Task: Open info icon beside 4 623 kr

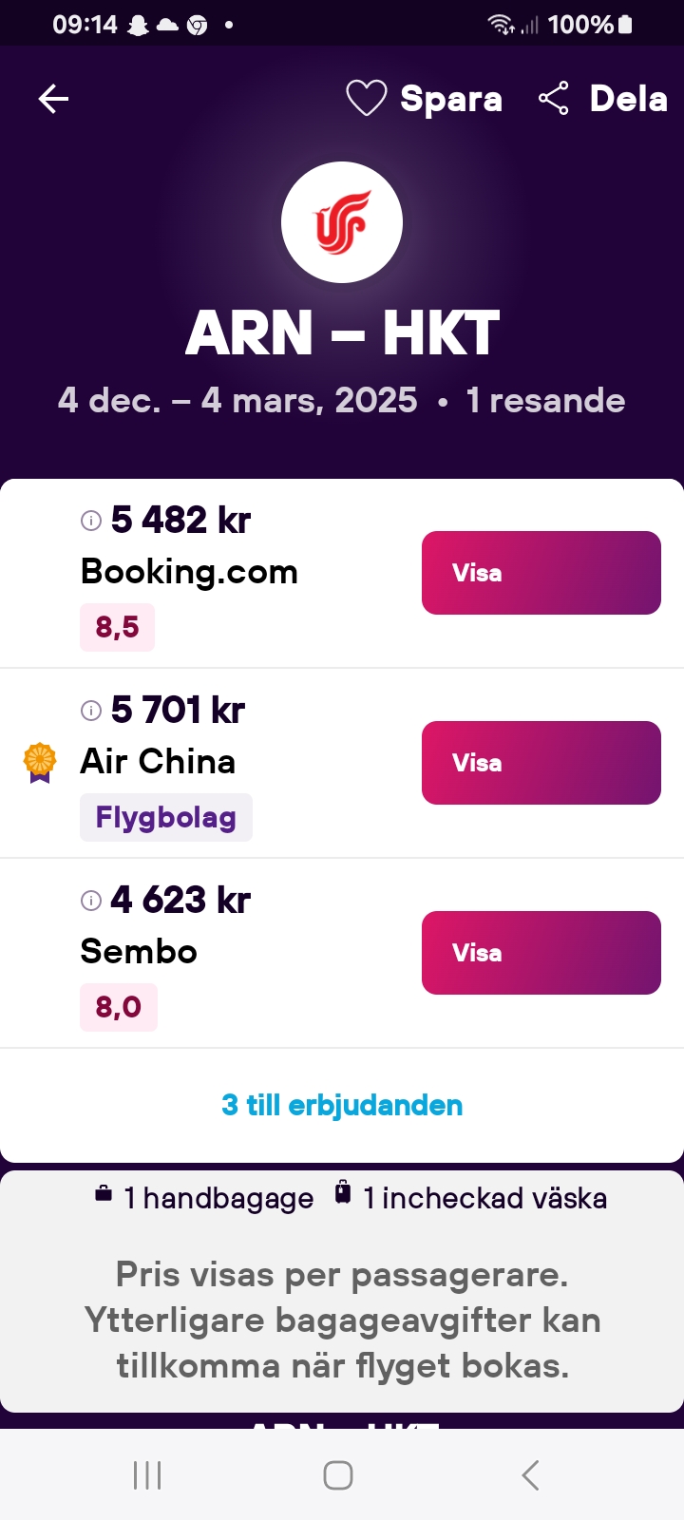Action: 91,900
